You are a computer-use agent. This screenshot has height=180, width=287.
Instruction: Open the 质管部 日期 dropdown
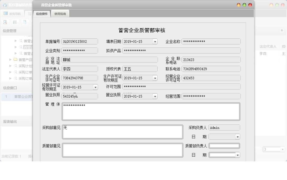(x=237, y=155)
